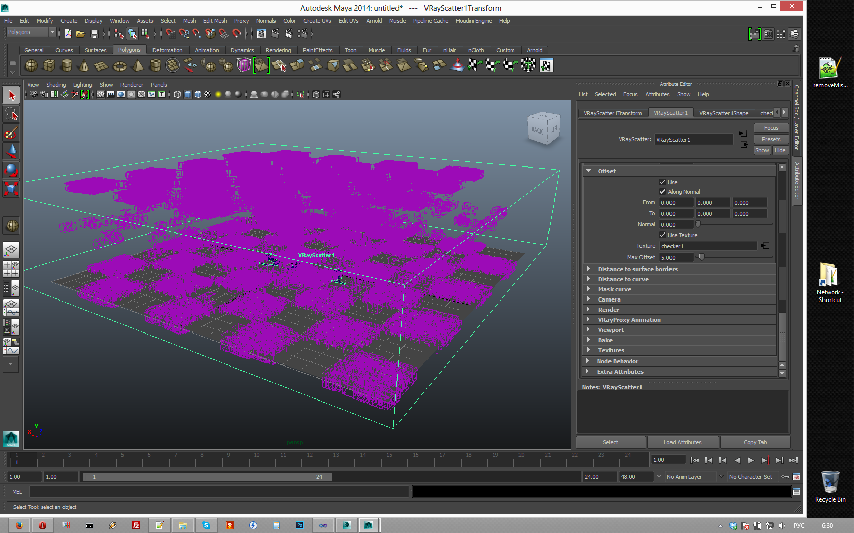Switch to single perspective view layout
This screenshot has height=533, width=854.
[11, 250]
